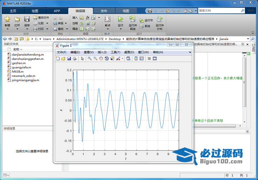Click insert colorbar icon in Figure 1
This screenshot has height=180, width=258.
tap(136, 58)
